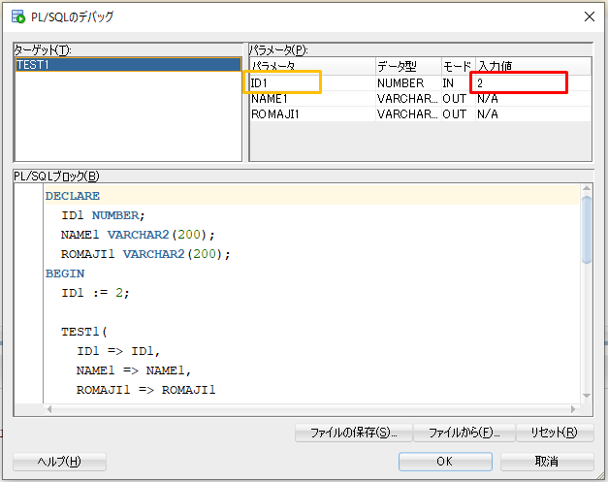This screenshot has width=608, height=482.
Task: Click the 'ID1 => ID1,' argument line
Action: (x=118, y=351)
